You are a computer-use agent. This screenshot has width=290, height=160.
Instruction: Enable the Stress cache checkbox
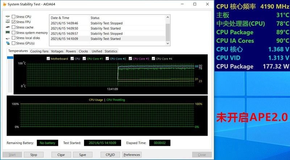point(13,27)
